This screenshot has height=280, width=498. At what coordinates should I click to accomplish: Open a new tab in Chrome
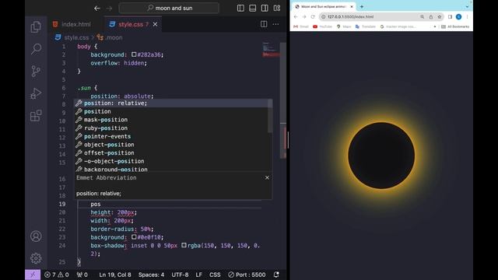tap(361, 6)
